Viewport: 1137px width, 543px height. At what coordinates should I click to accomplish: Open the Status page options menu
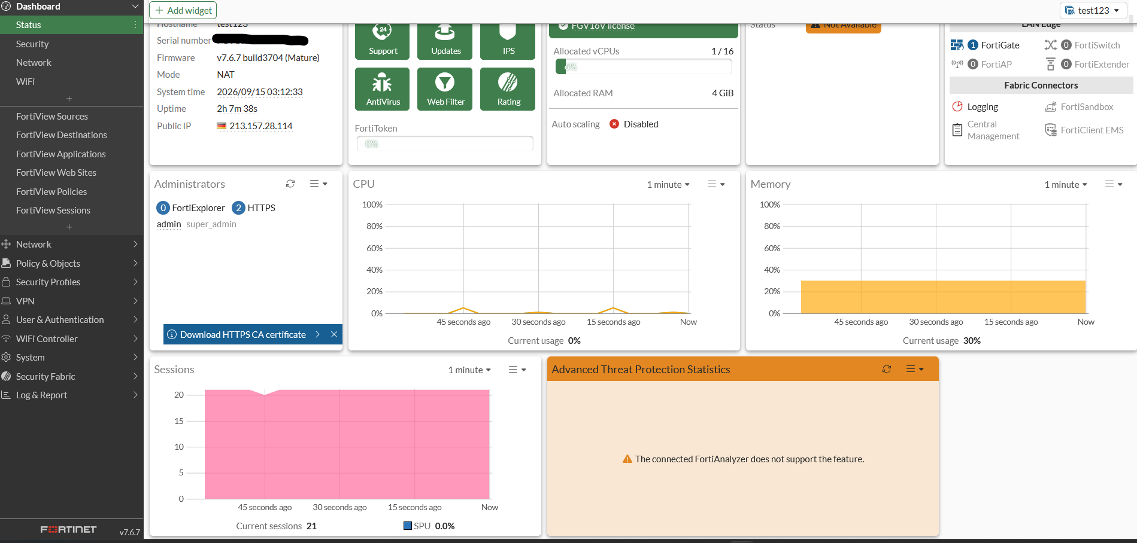point(135,25)
